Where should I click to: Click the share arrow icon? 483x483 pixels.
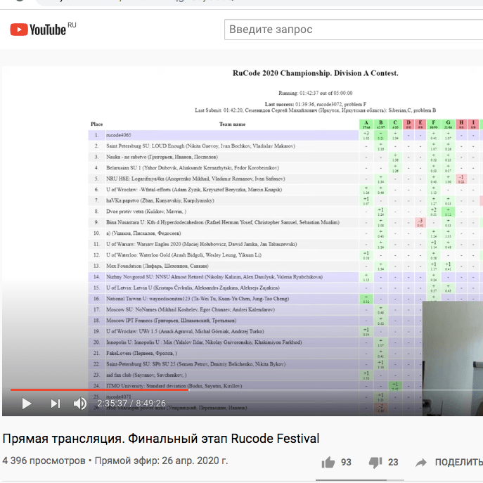tap(420, 462)
